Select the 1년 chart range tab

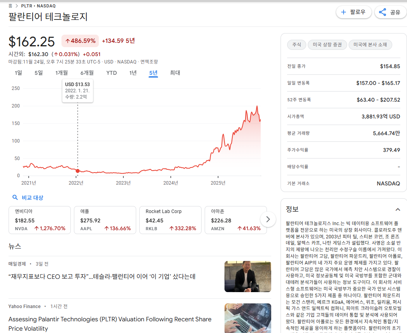[133, 73]
